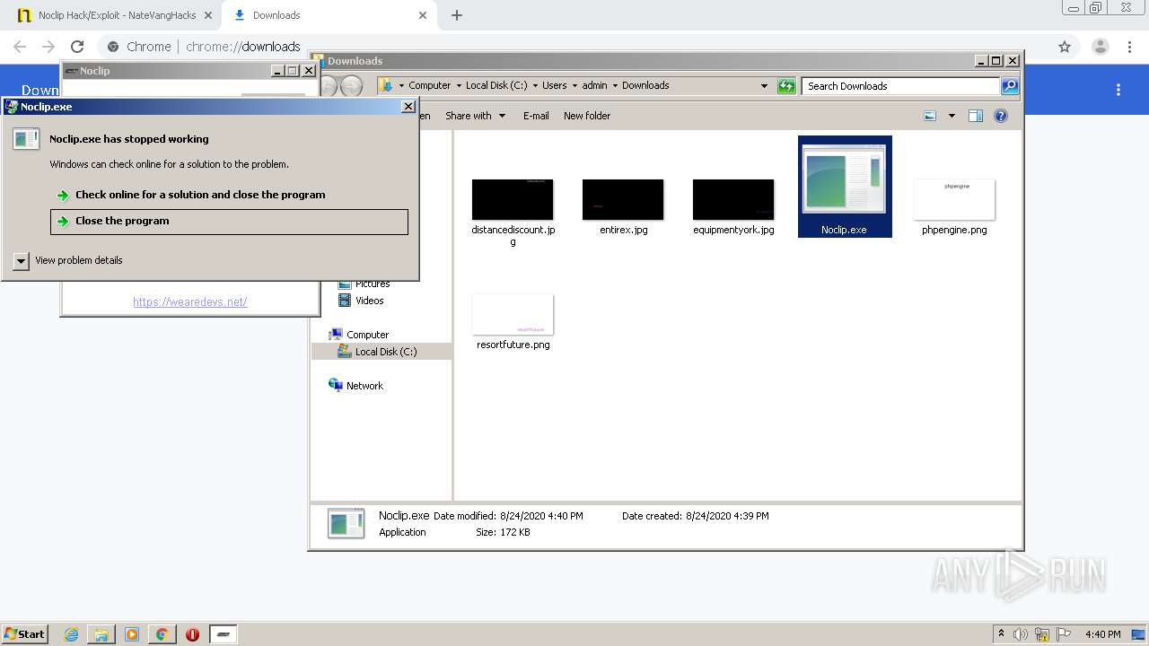Select entirex.jpg thumbnail
Screen dimensions: 1149x646
623,199
